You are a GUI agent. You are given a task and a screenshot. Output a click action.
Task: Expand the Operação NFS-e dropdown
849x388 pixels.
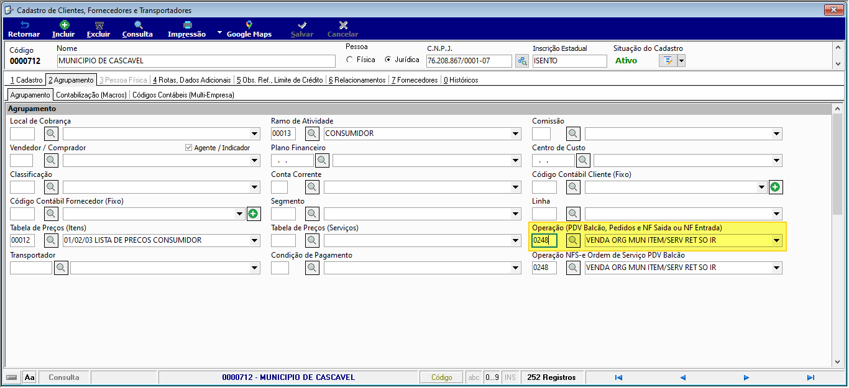click(x=777, y=268)
